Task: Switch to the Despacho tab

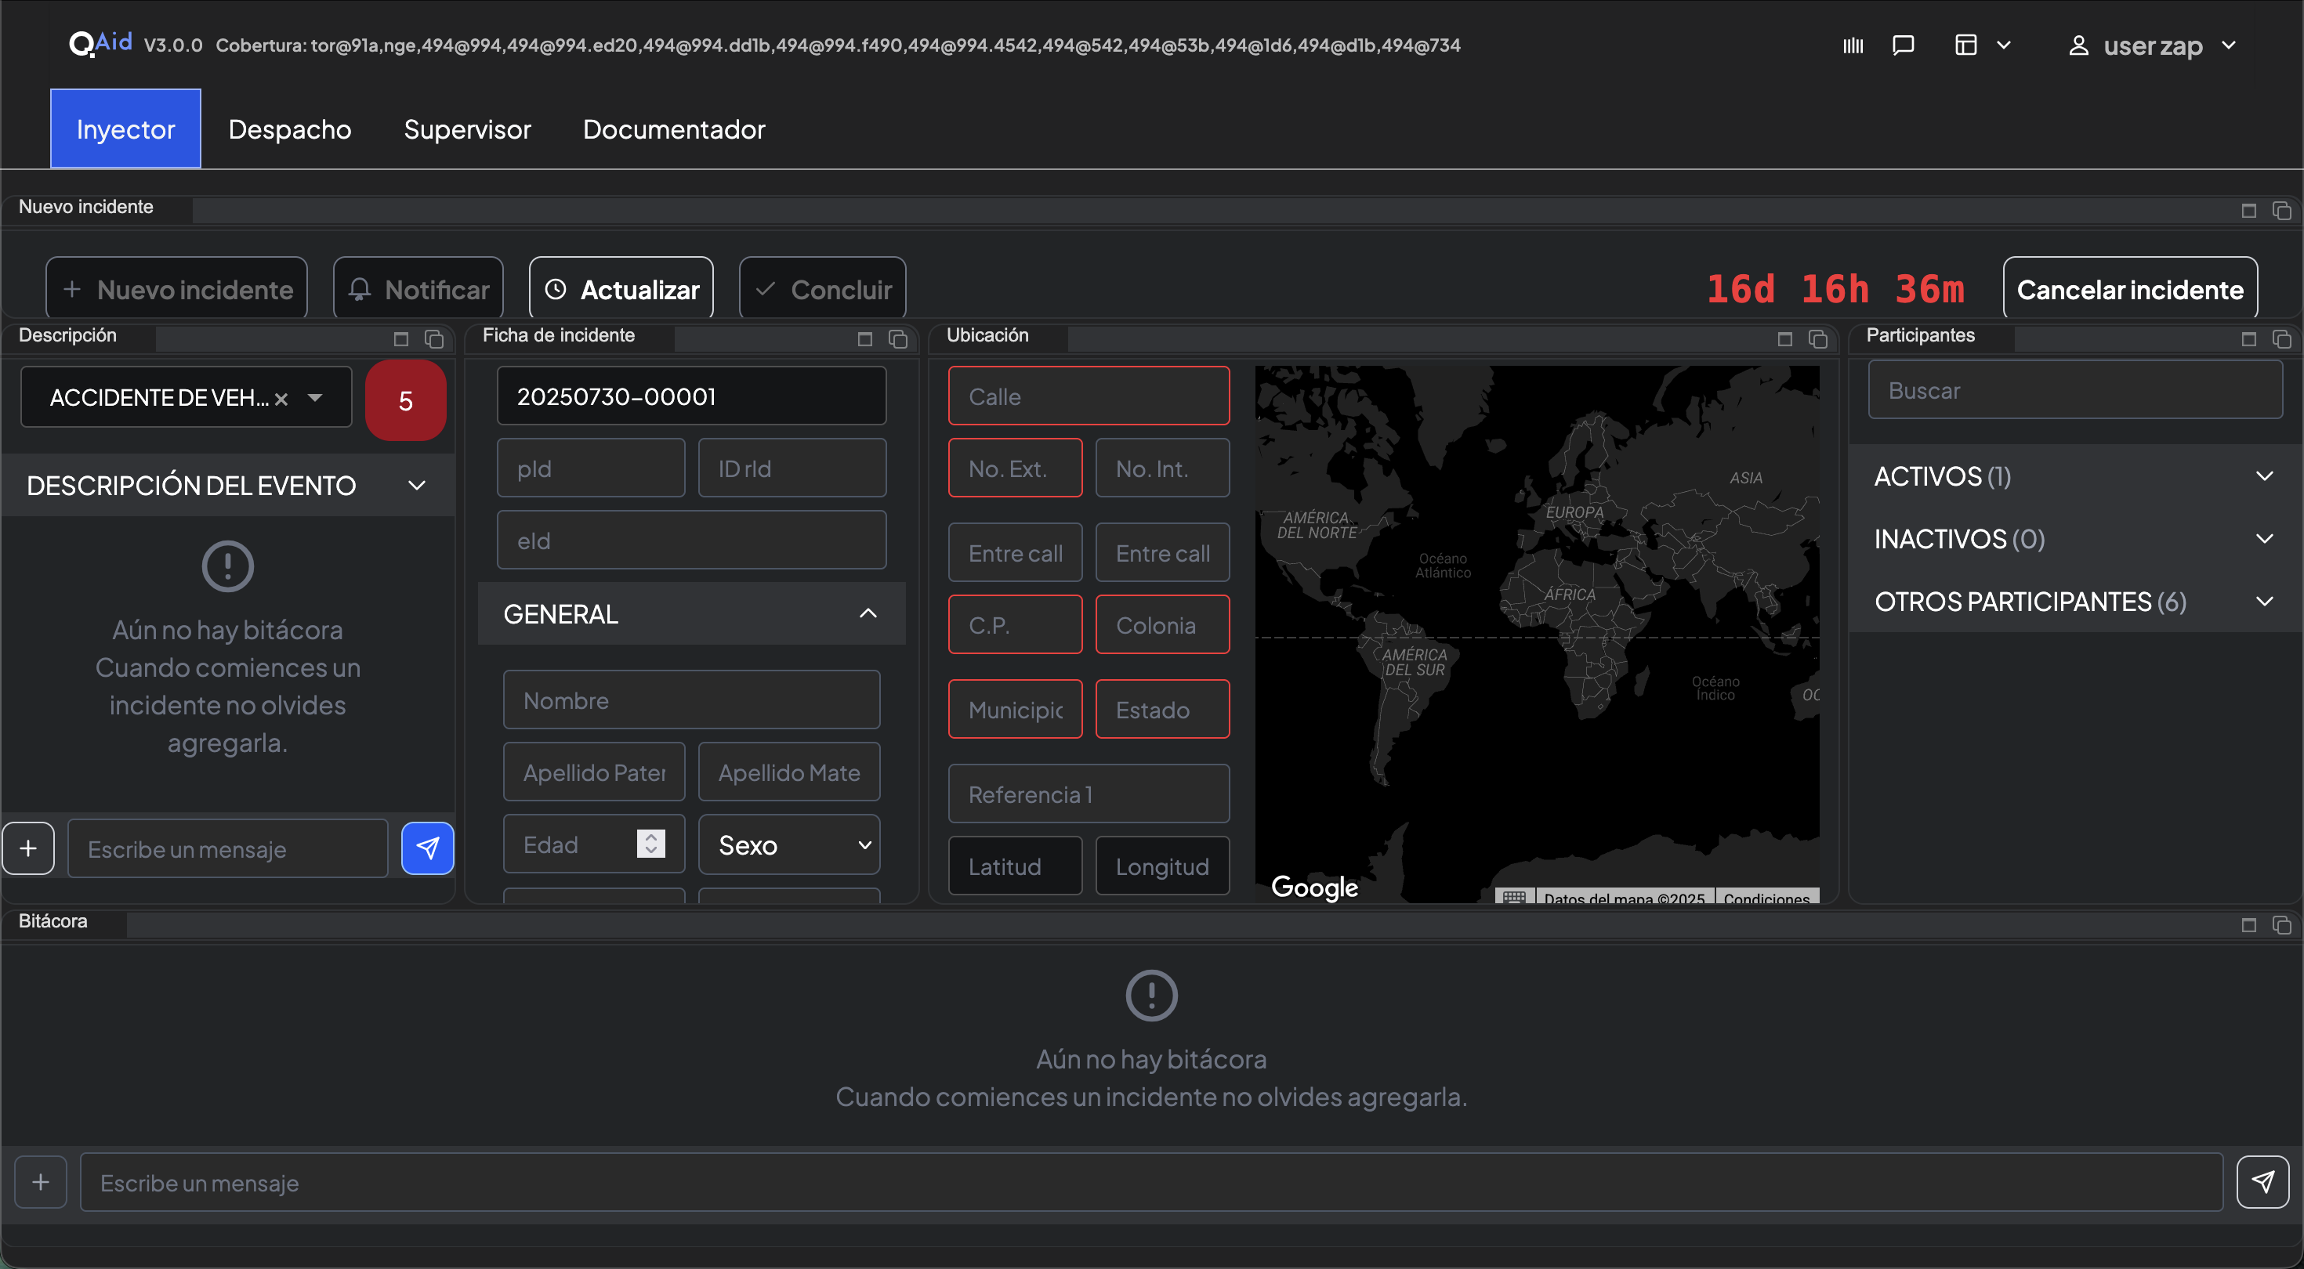Action: (x=290, y=128)
